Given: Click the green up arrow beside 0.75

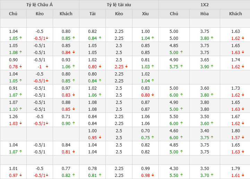Looking at the screenshot, I should click(153, 137).
